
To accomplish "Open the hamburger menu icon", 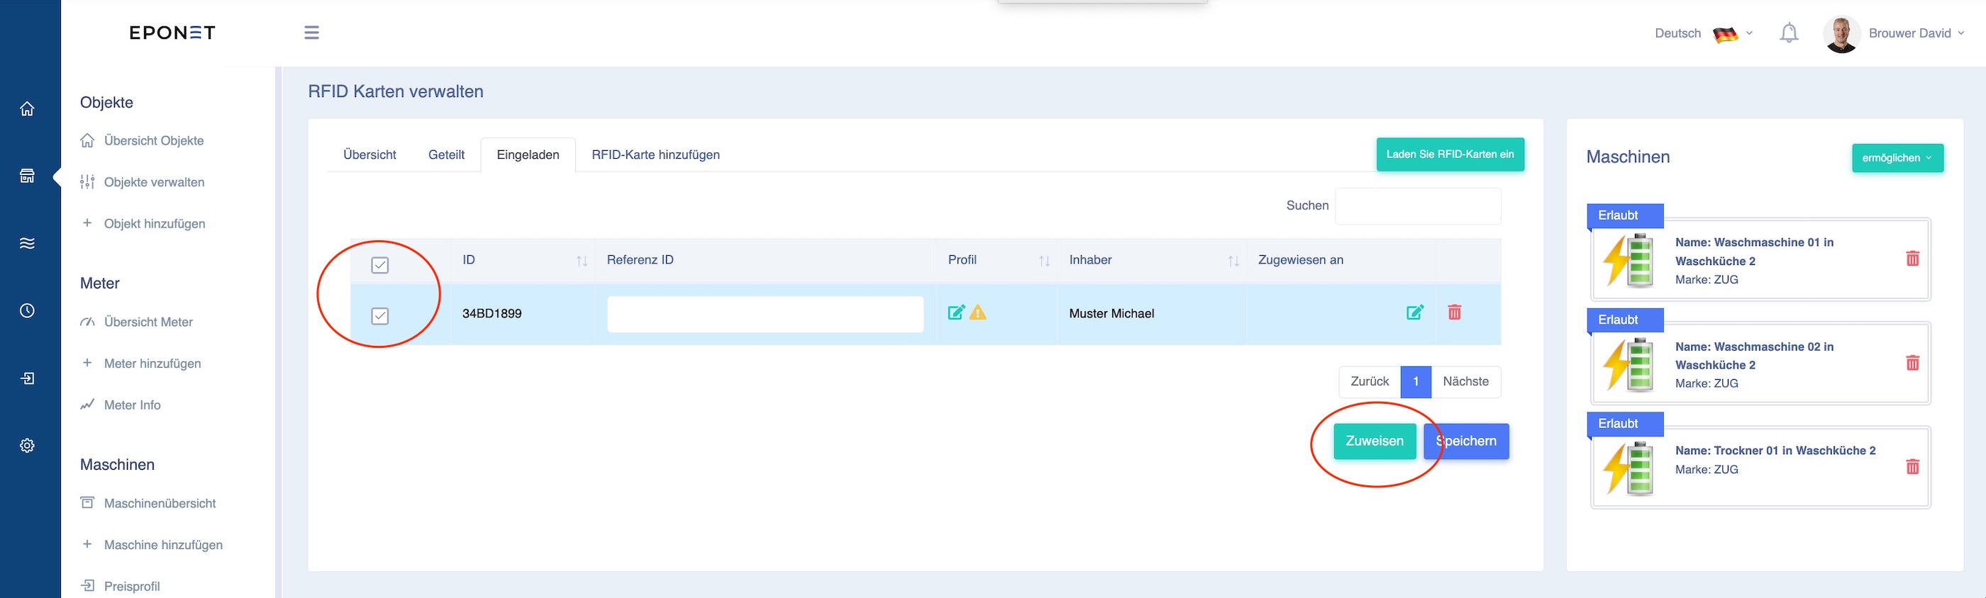I will click(x=311, y=33).
